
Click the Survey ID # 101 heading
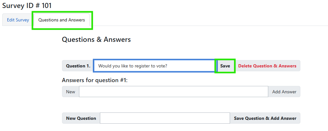coord(27,5)
